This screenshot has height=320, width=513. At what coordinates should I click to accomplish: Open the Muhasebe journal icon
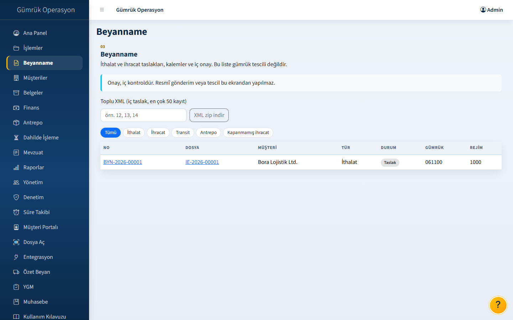click(x=16, y=302)
